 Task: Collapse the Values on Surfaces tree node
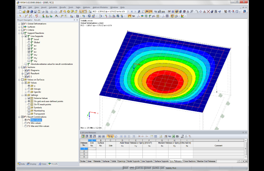[19, 80]
